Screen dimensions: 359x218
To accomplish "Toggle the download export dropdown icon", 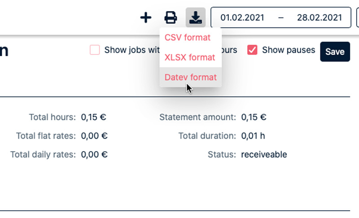I will (x=196, y=17).
